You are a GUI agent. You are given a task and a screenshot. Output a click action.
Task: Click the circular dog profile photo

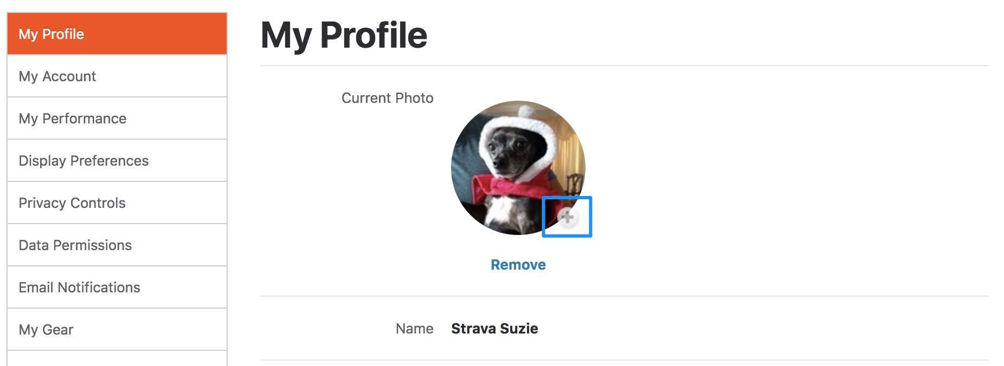tap(518, 168)
